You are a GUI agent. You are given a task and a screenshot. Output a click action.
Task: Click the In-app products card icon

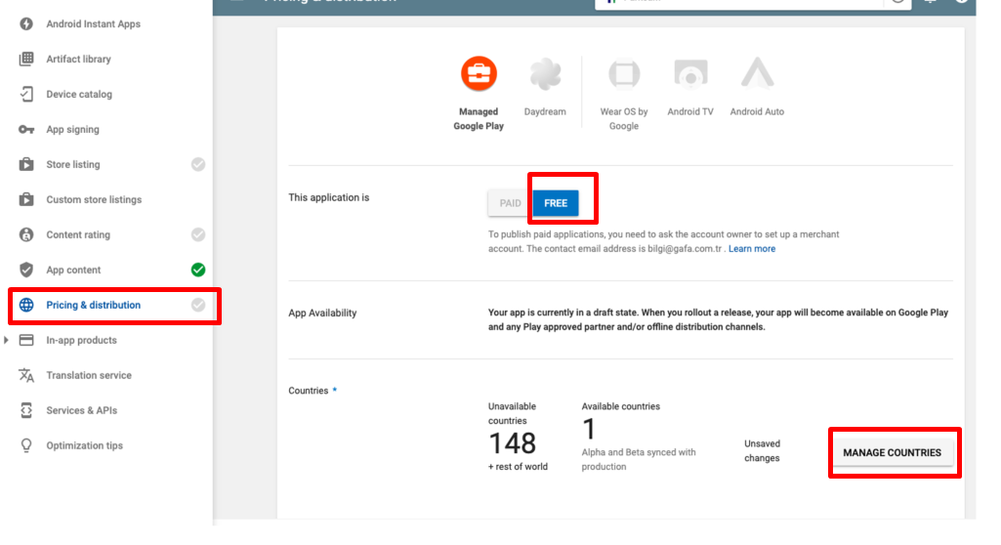26,340
